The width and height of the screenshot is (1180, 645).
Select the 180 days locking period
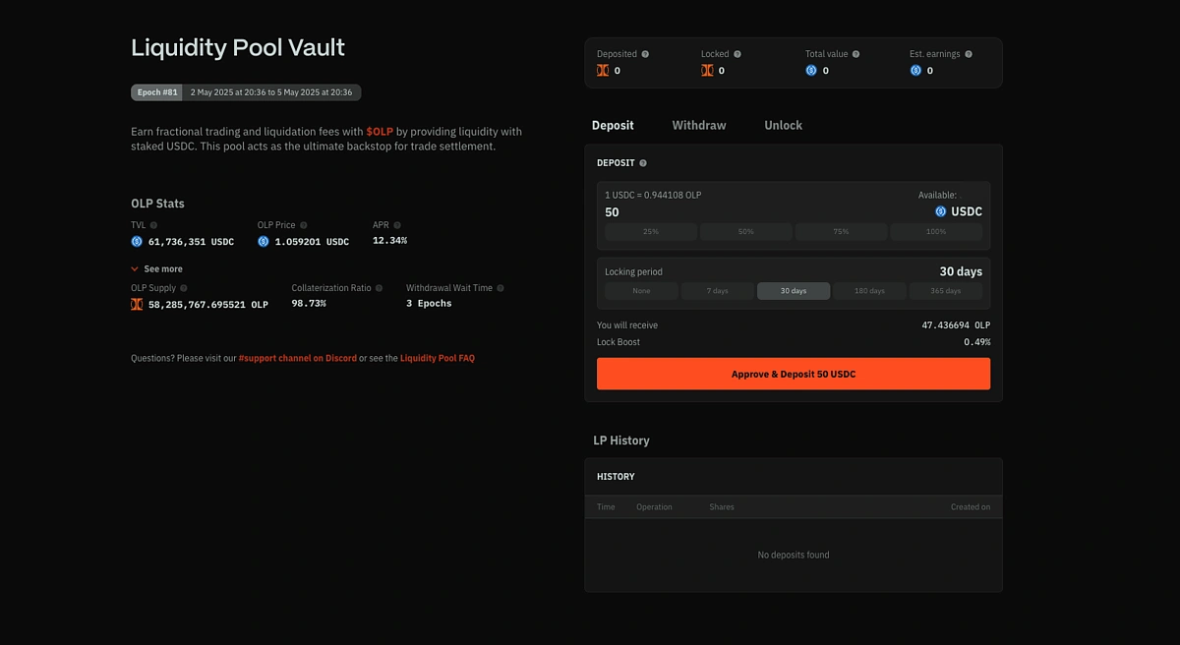[869, 291]
